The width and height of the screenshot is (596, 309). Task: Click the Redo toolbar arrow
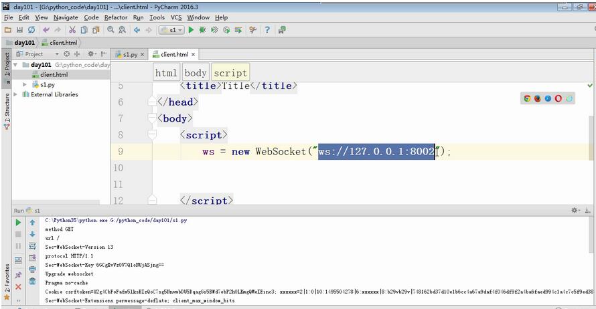click(x=58, y=29)
